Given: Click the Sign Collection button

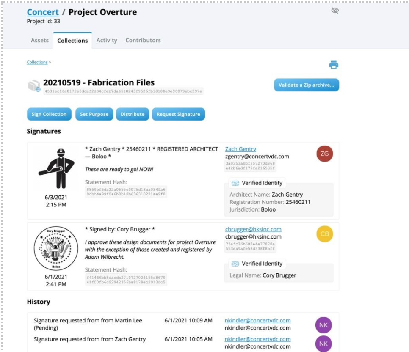Looking at the screenshot, I should [49, 114].
